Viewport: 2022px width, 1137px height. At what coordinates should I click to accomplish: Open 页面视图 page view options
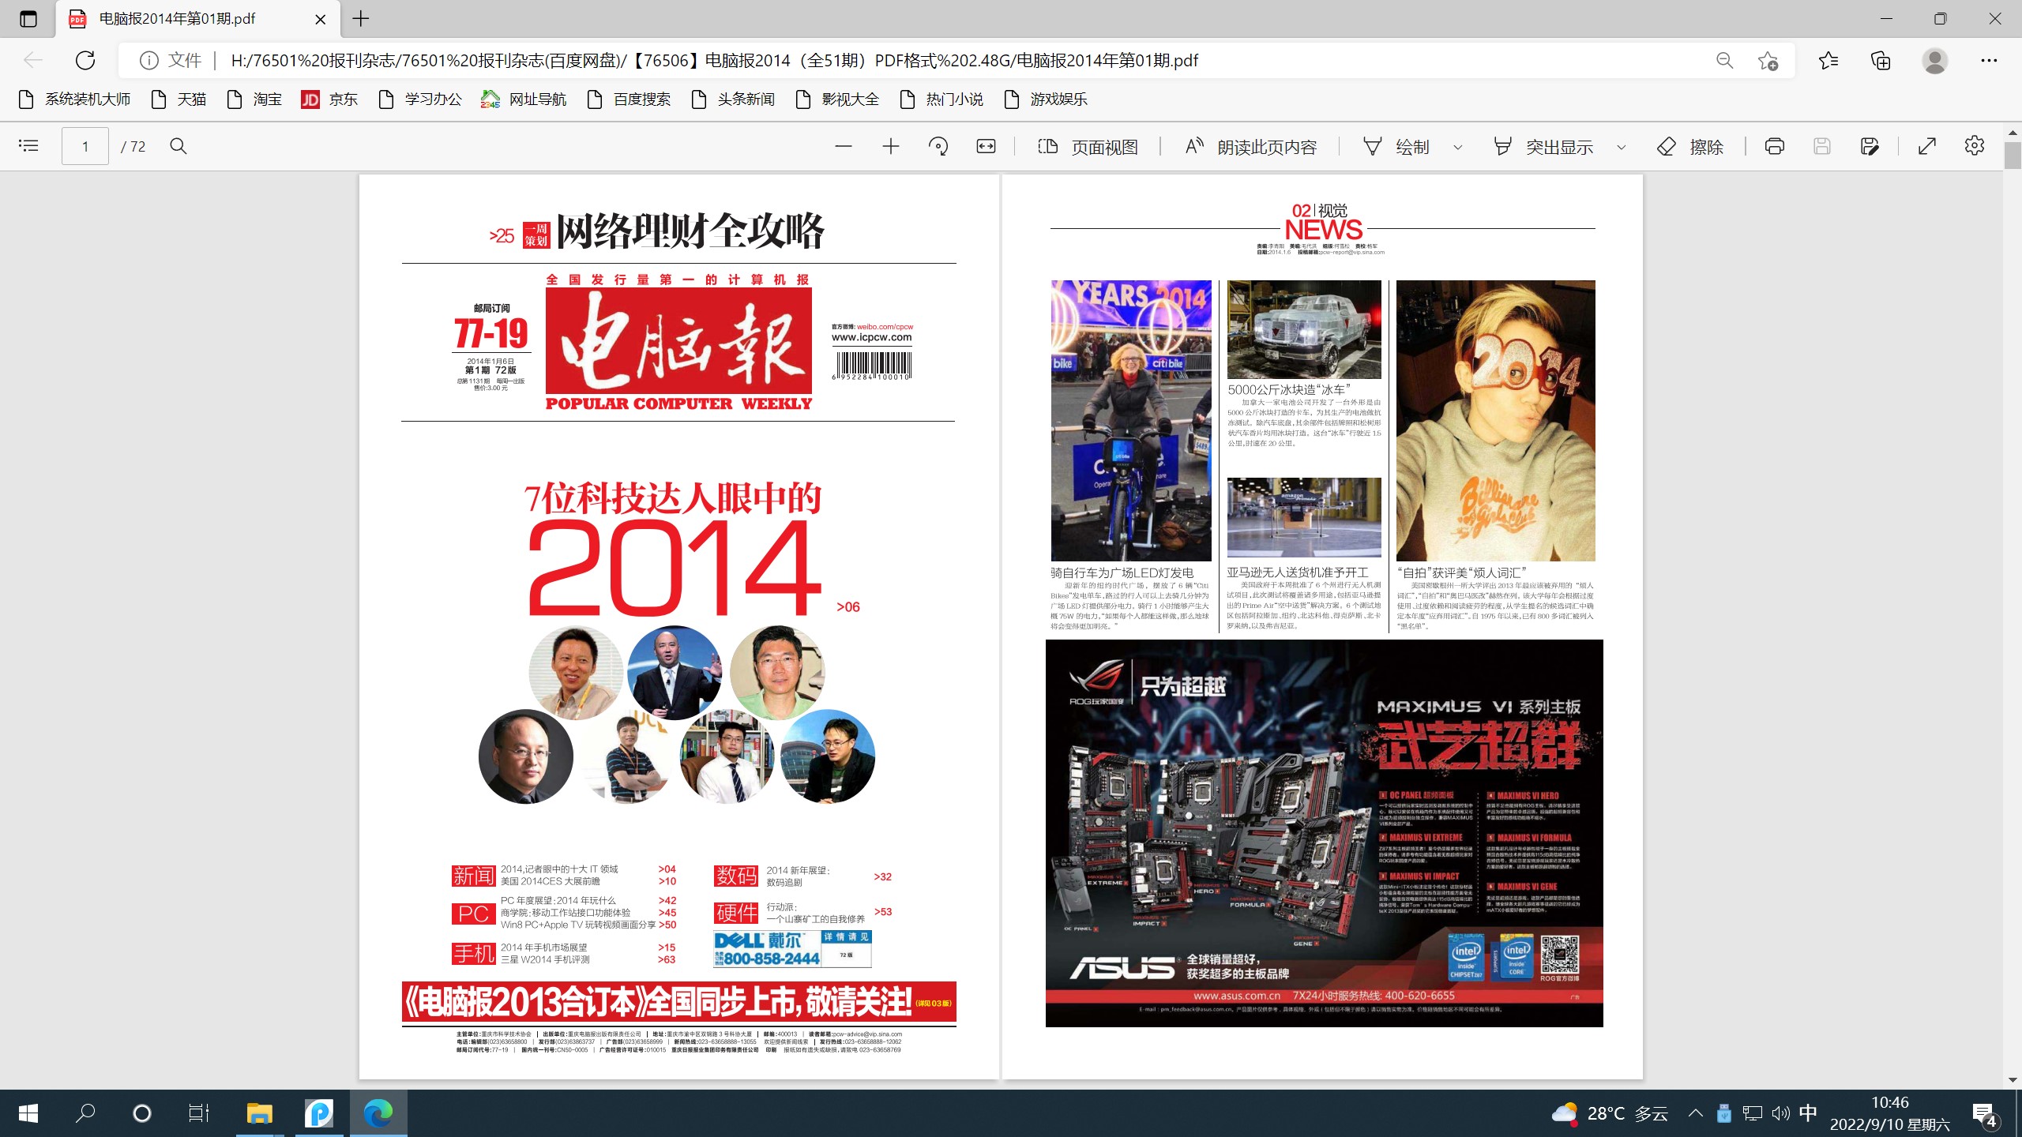pyautogui.click(x=1088, y=146)
